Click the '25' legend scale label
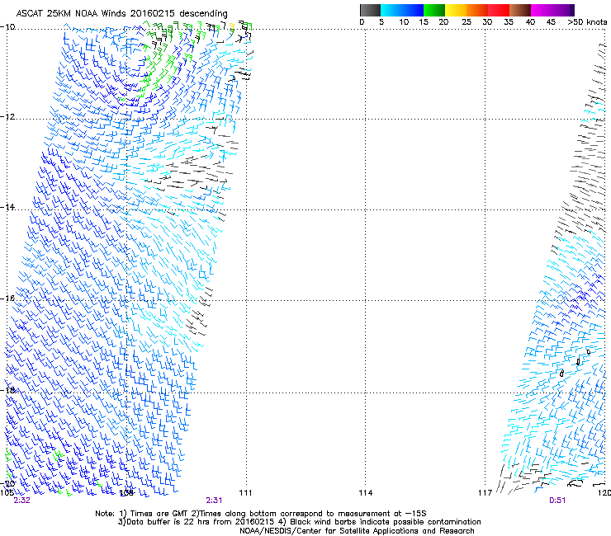 point(467,22)
